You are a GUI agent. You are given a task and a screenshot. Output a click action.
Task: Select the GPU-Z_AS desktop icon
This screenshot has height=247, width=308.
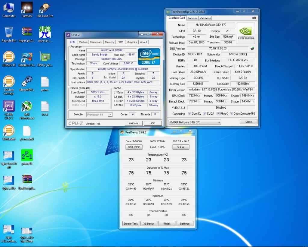[x=45, y=59]
